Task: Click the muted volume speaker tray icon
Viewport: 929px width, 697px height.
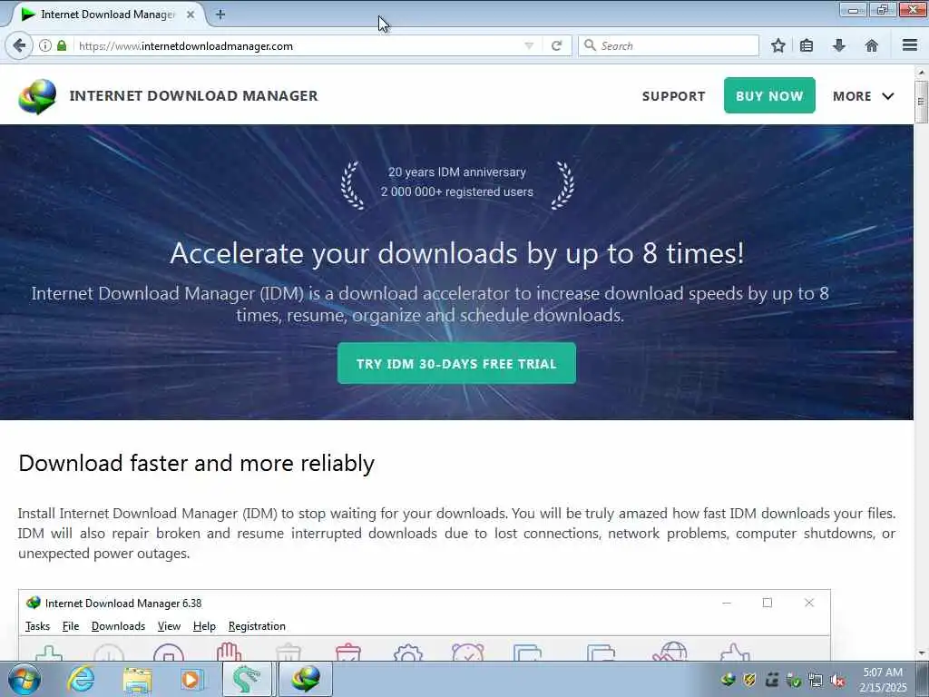Action: (837, 680)
